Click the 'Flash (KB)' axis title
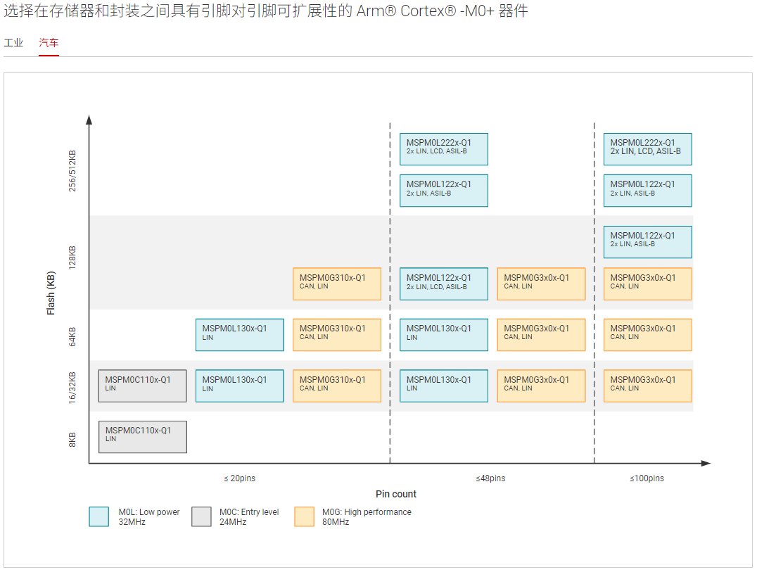The width and height of the screenshot is (757, 572). 51,293
